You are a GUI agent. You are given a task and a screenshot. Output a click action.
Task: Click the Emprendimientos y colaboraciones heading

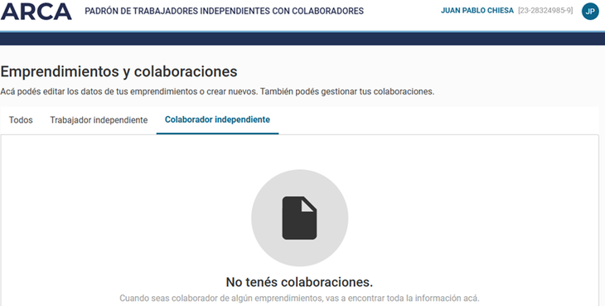coord(119,71)
